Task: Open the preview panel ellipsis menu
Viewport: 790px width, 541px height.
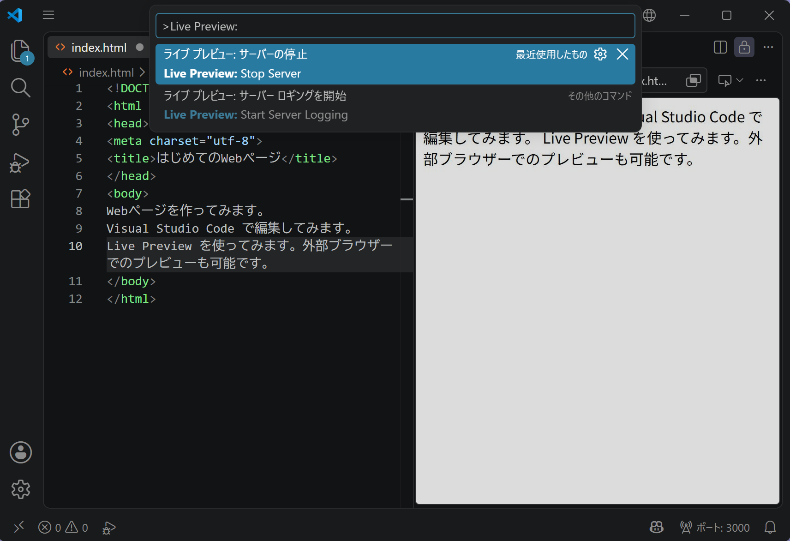Action: point(761,80)
